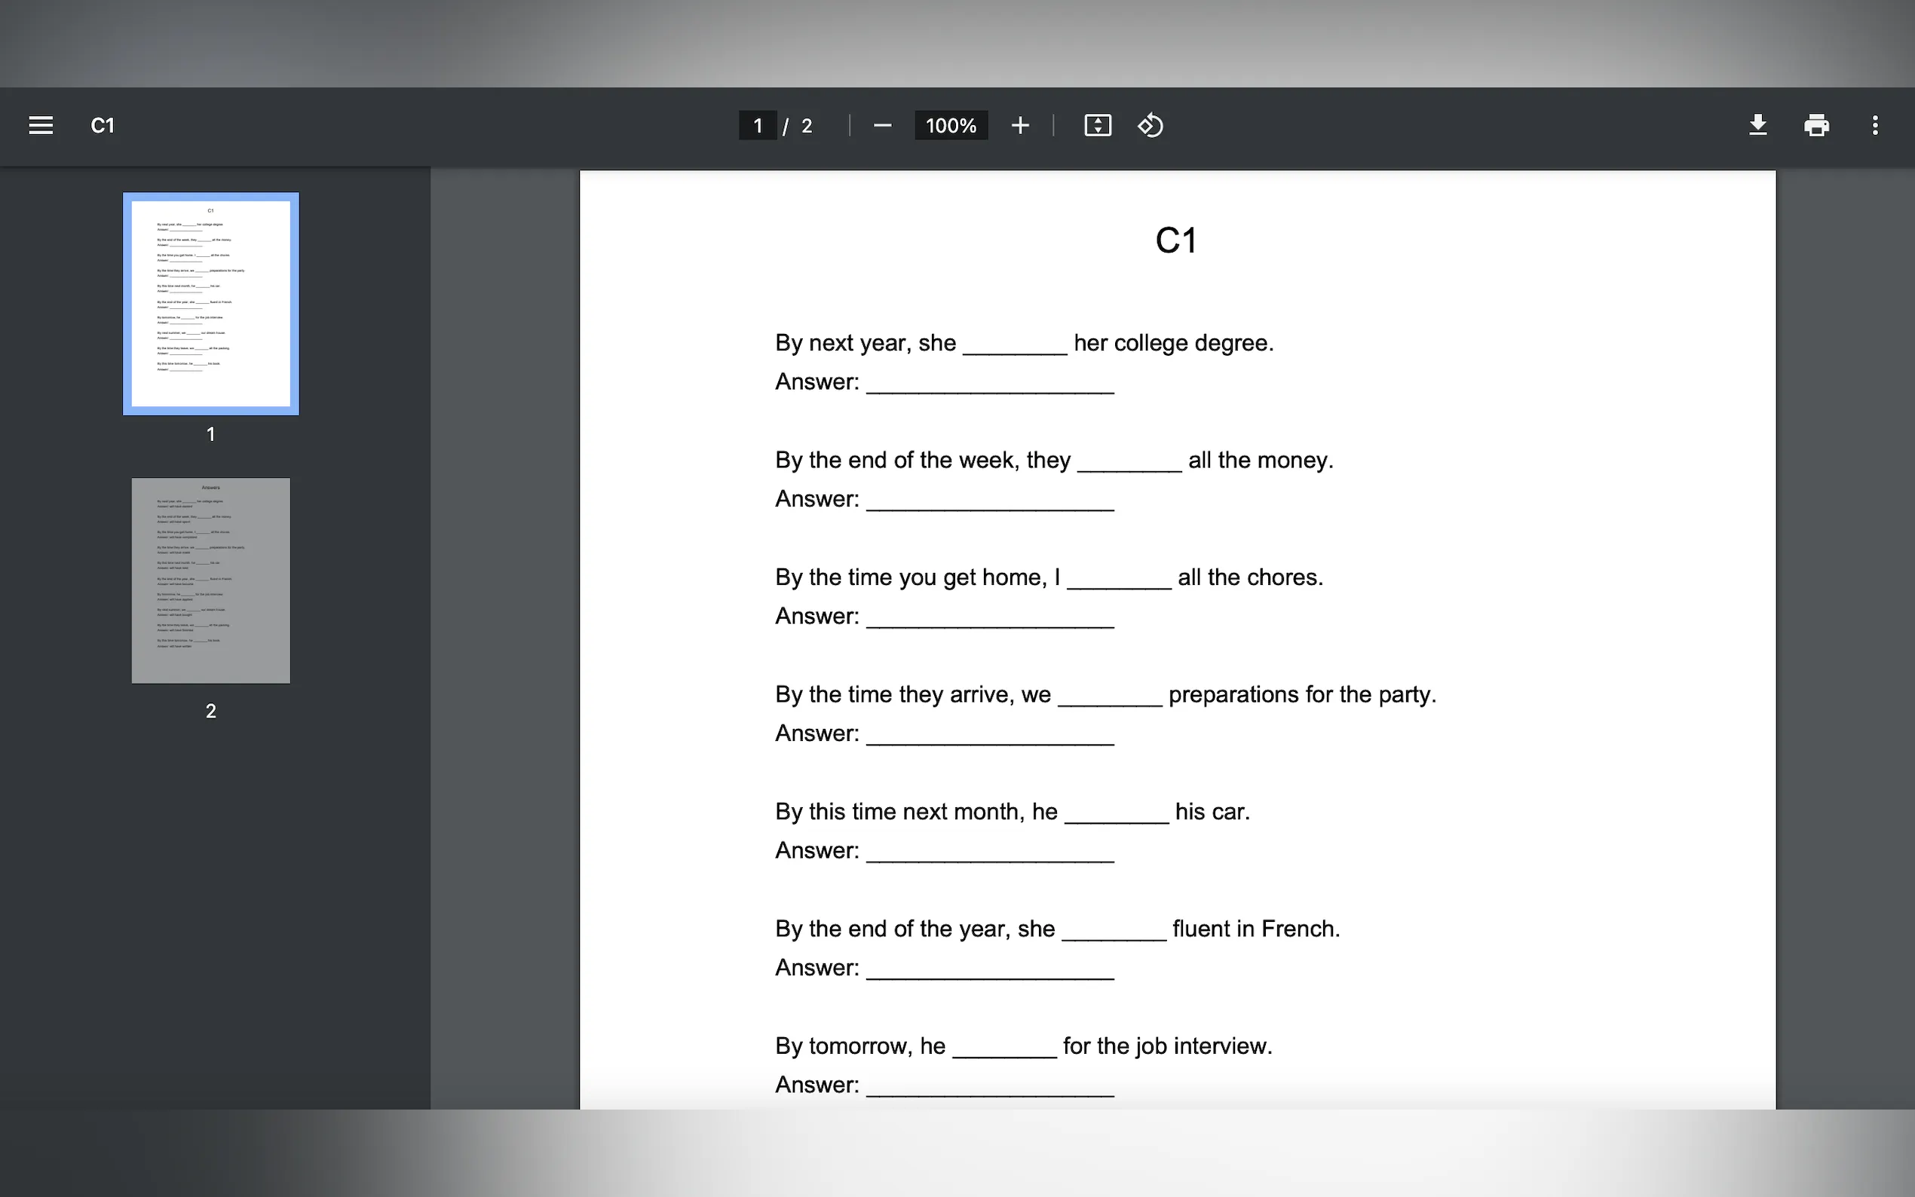Screen dimensions: 1915x1197
Task: Open the page 2 Answers thumbnail
Action: coord(210,580)
